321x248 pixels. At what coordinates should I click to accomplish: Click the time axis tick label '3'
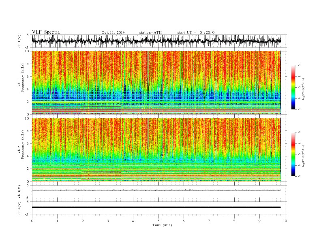108,221
